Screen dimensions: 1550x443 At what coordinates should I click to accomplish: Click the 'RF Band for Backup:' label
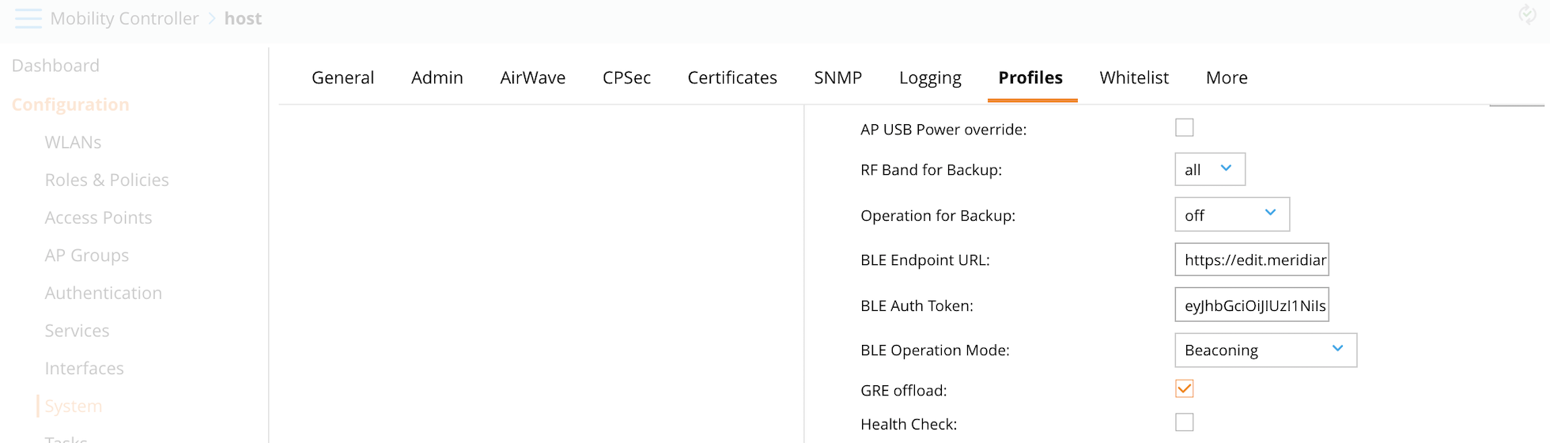931,170
